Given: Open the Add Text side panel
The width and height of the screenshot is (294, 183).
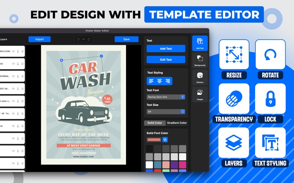Looking at the screenshot, I should point(200,43).
